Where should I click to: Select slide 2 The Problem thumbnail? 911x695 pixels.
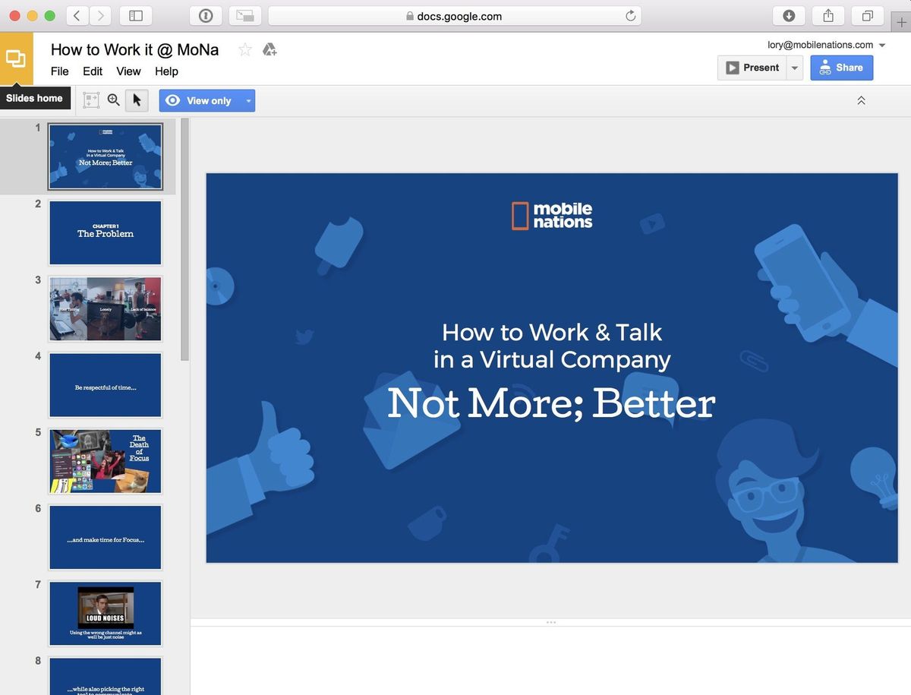pyautogui.click(x=106, y=232)
